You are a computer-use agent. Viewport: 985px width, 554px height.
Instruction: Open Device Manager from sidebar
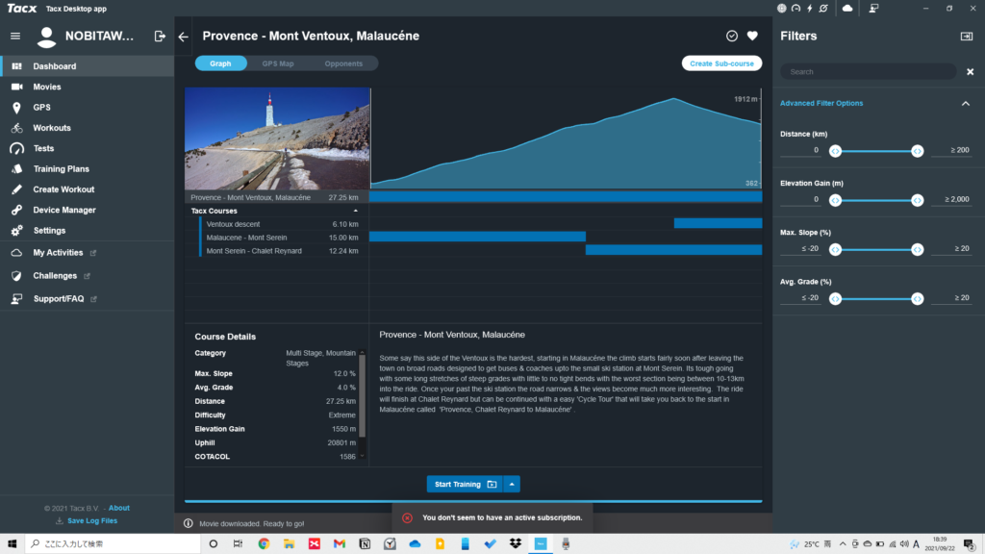pyautogui.click(x=63, y=210)
